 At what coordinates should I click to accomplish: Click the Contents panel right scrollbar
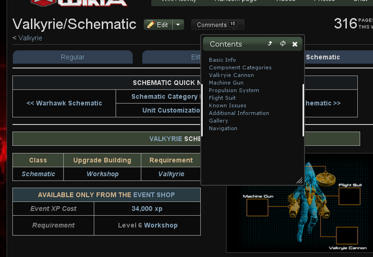[x=303, y=110]
